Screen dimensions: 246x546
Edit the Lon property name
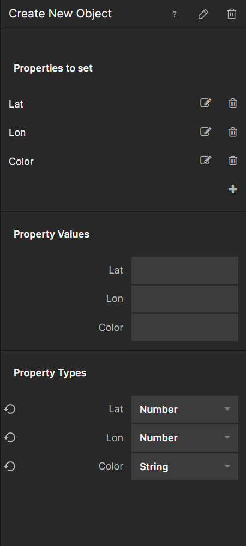[206, 132]
